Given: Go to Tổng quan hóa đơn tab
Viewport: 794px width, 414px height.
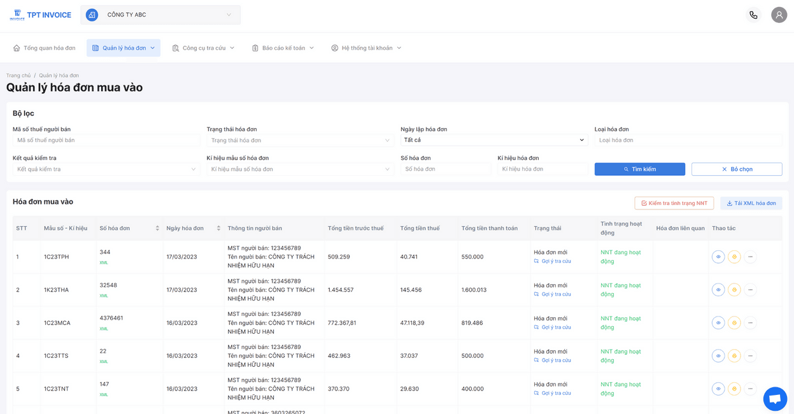Looking at the screenshot, I should pyautogui.click(x=45, y=48).
